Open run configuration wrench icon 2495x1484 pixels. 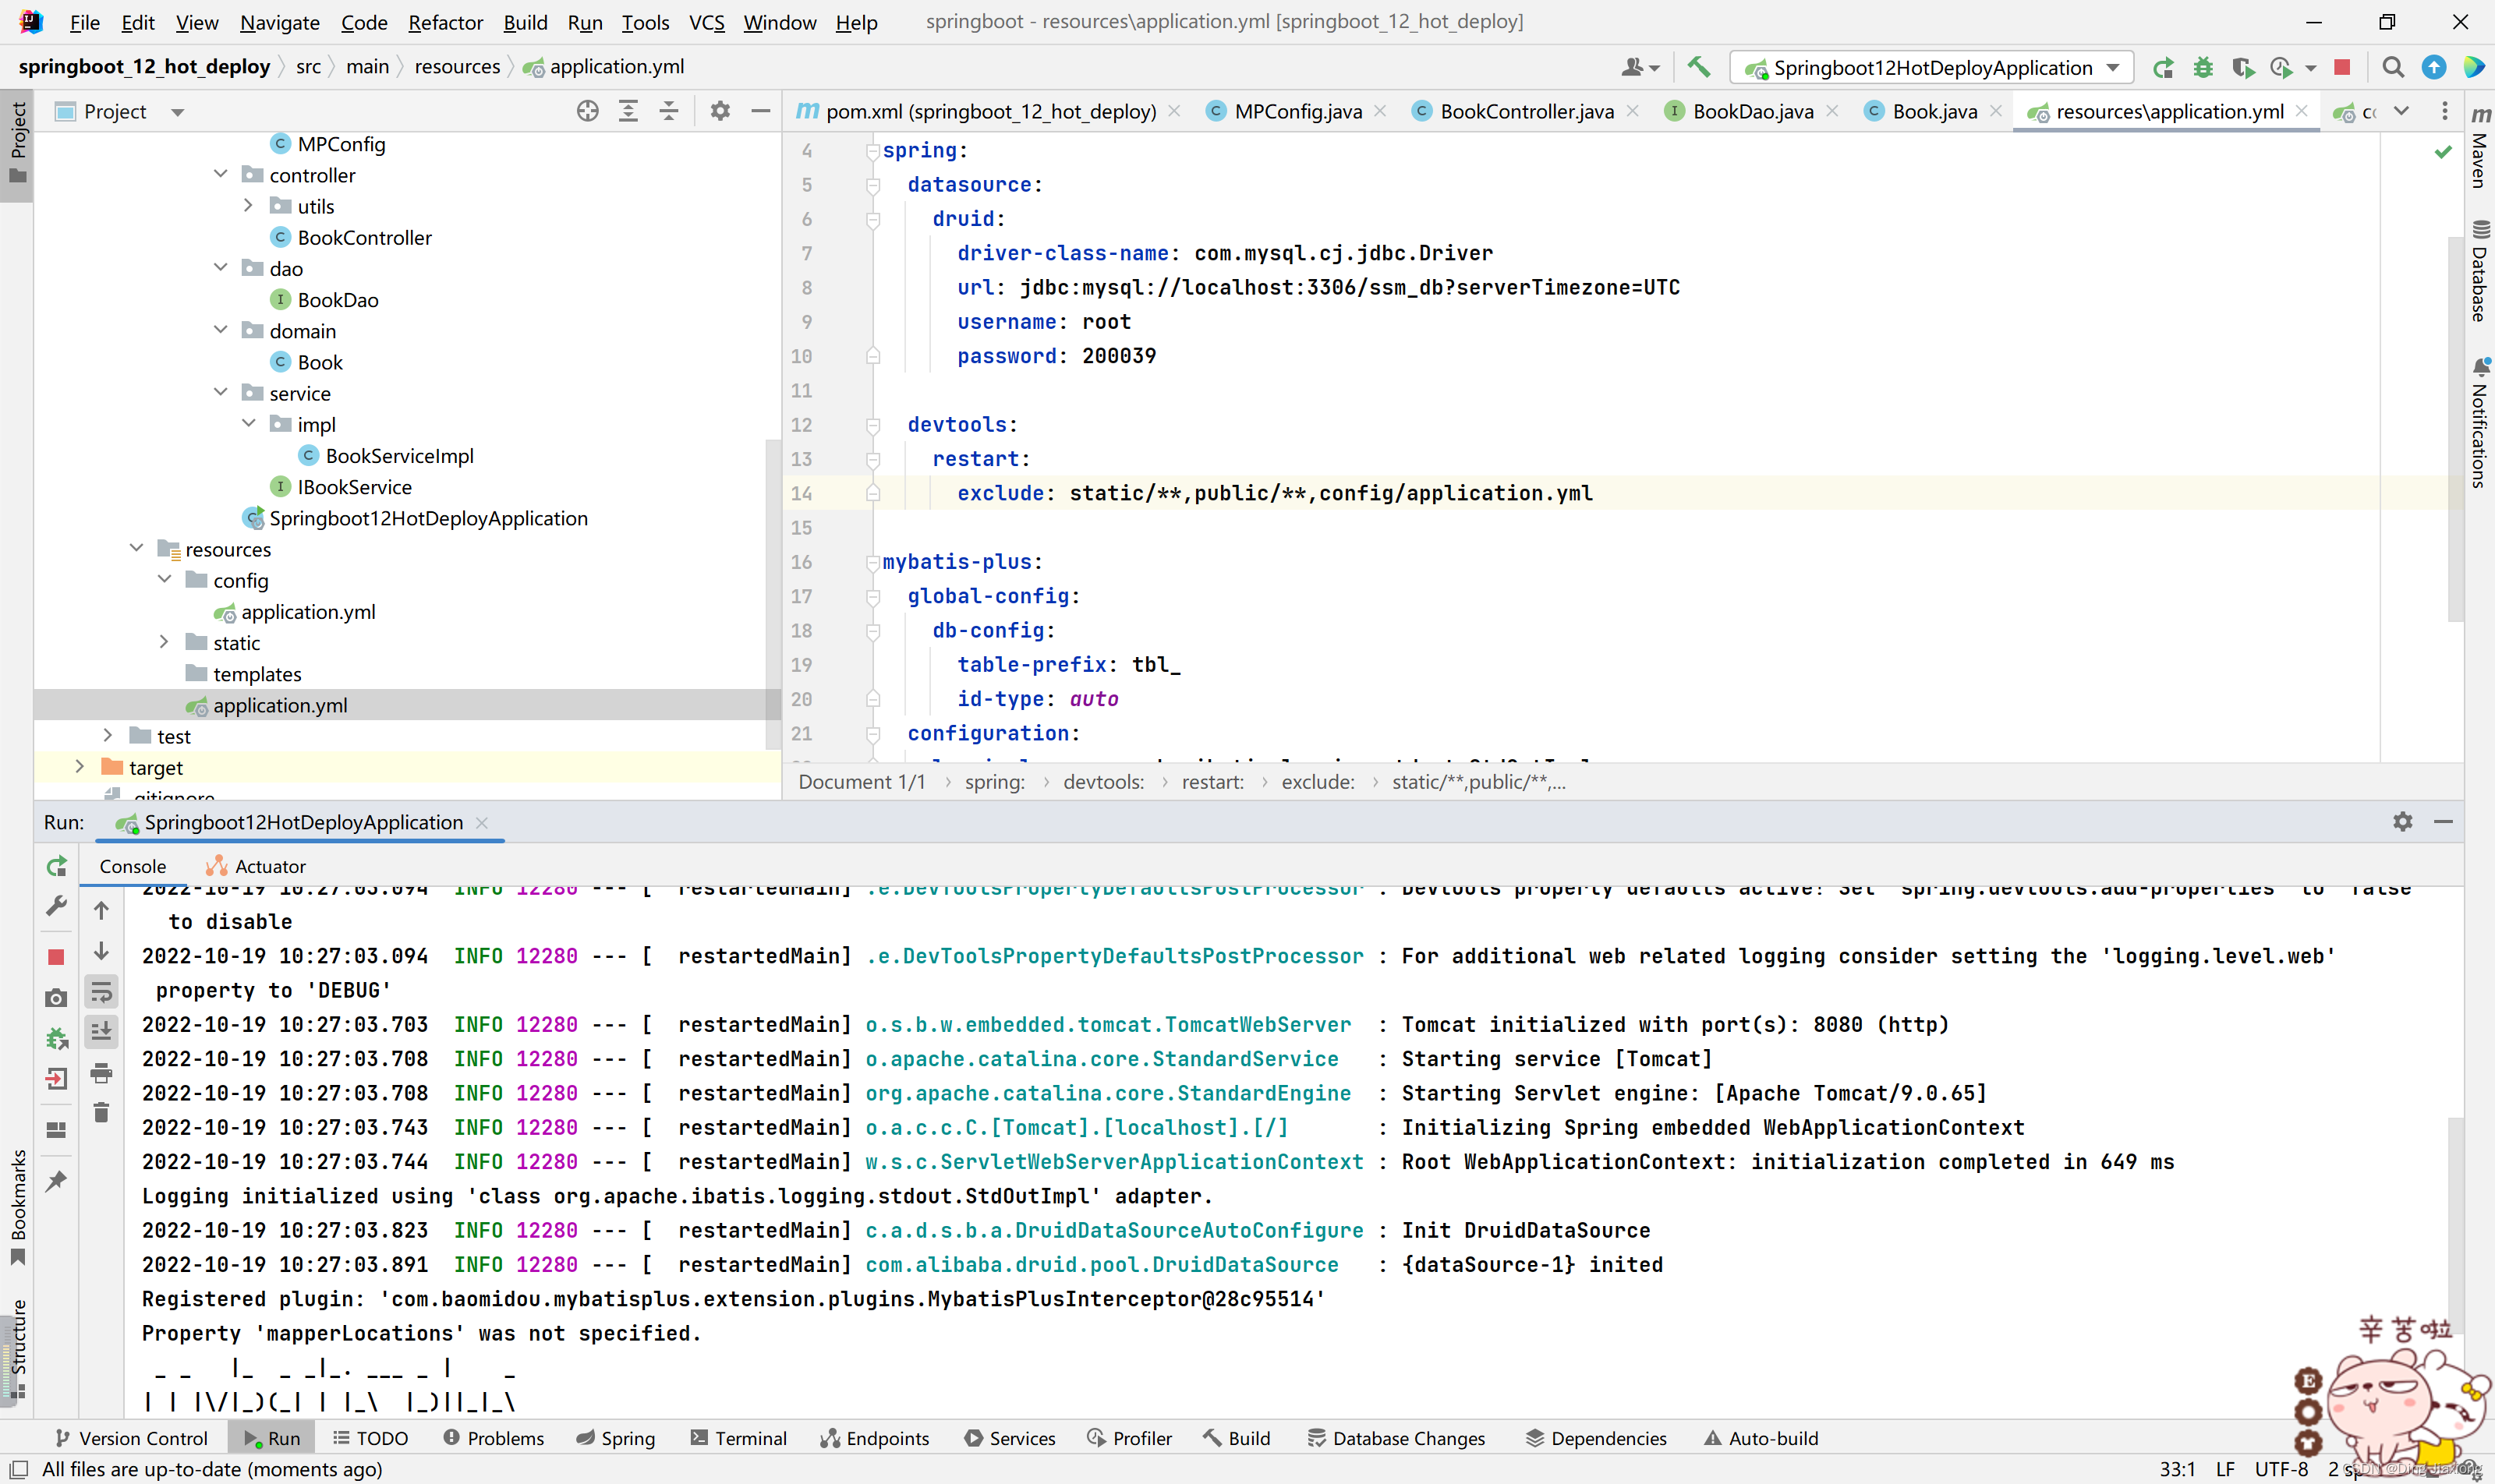point(57,906)
